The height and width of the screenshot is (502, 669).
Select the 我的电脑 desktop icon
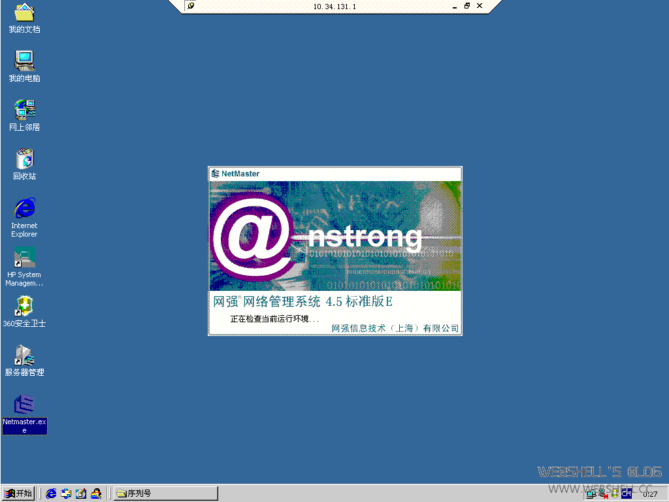pos(24,66)
